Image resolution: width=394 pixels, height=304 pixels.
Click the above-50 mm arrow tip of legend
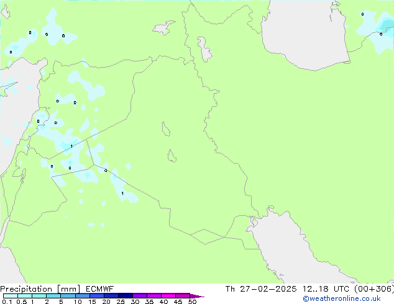click(x=197, y=296)
